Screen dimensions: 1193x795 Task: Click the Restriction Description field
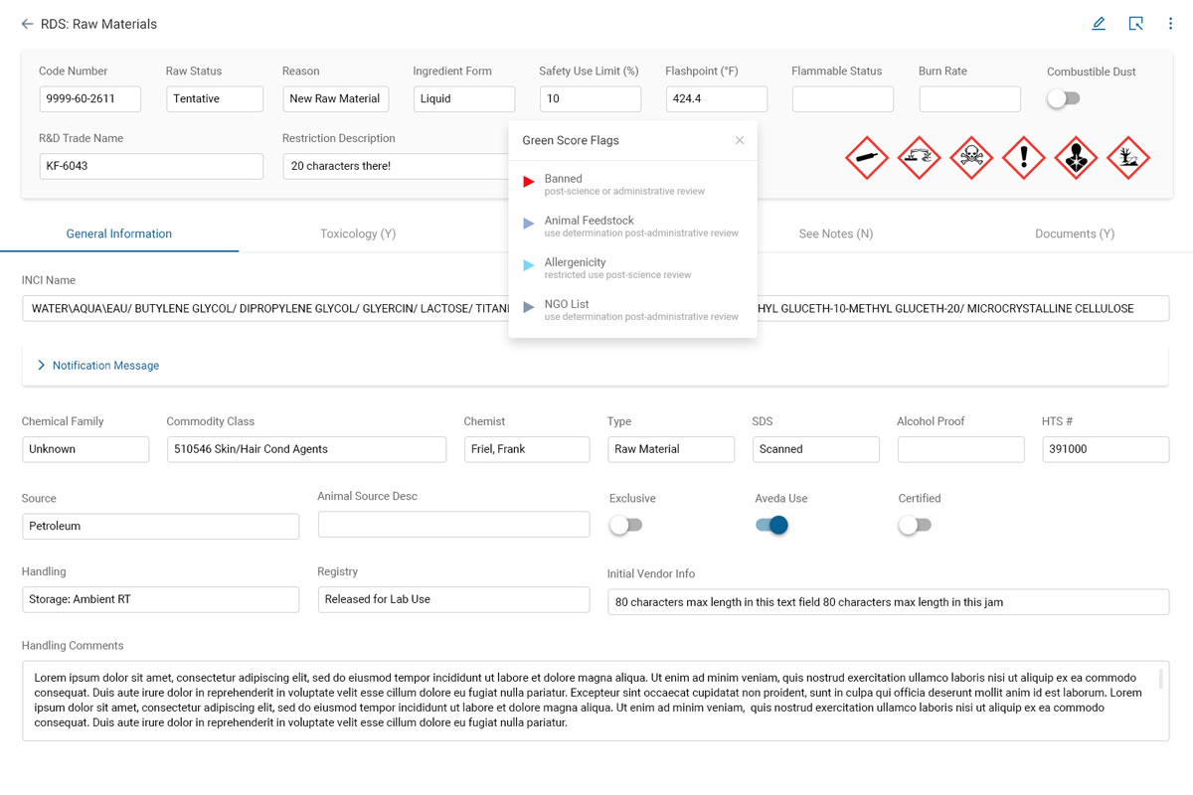[x=396, y=166]
